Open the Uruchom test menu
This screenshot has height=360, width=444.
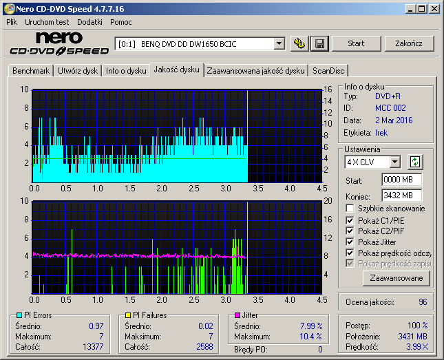click(x=47, y=22)
